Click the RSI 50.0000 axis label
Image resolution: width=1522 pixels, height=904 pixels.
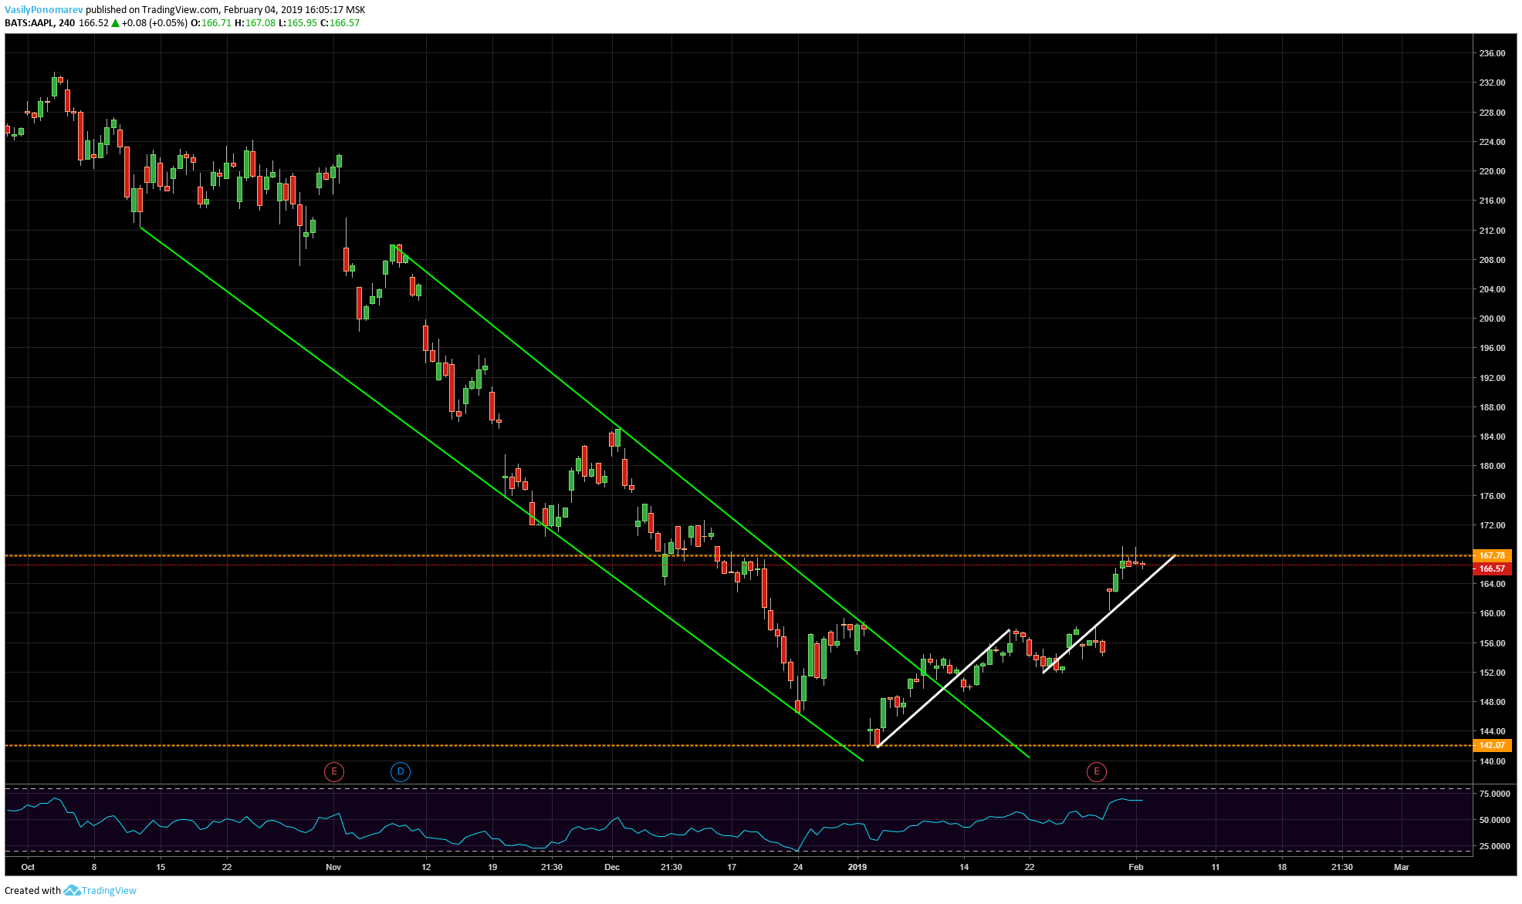(1494, 820)
